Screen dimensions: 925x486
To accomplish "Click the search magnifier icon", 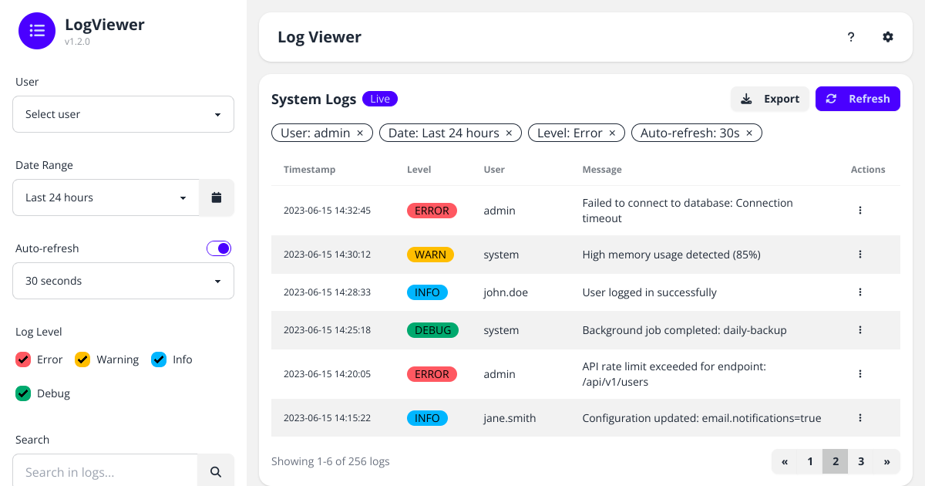I will pyautogui.click(x=216, y=470).
